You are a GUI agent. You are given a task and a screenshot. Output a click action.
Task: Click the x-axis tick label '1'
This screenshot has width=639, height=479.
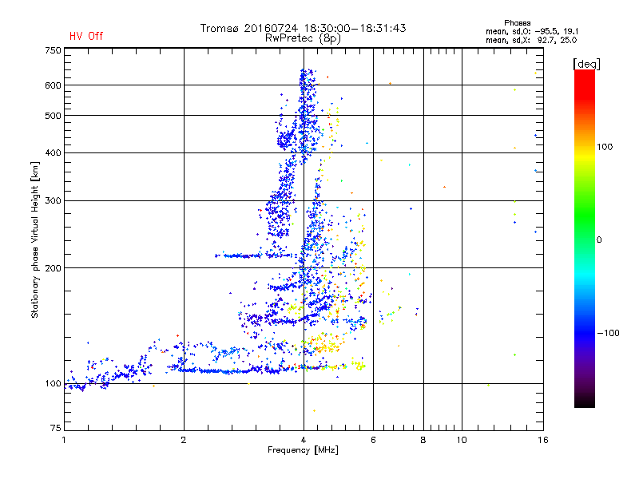[x=64, y=440]
